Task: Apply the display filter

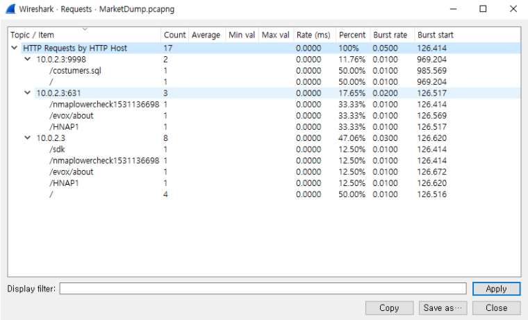Action: [496, 289]
